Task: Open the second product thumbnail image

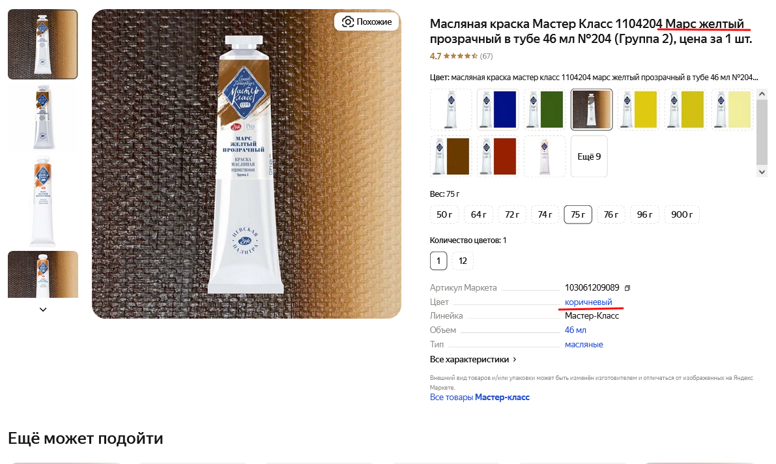Action: [x=42, y=117]
